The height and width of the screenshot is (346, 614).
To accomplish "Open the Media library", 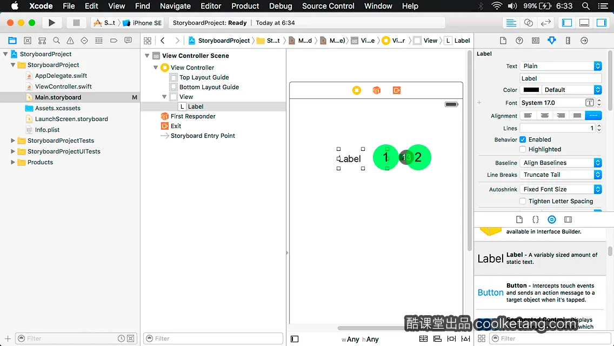I will [568, 219].
